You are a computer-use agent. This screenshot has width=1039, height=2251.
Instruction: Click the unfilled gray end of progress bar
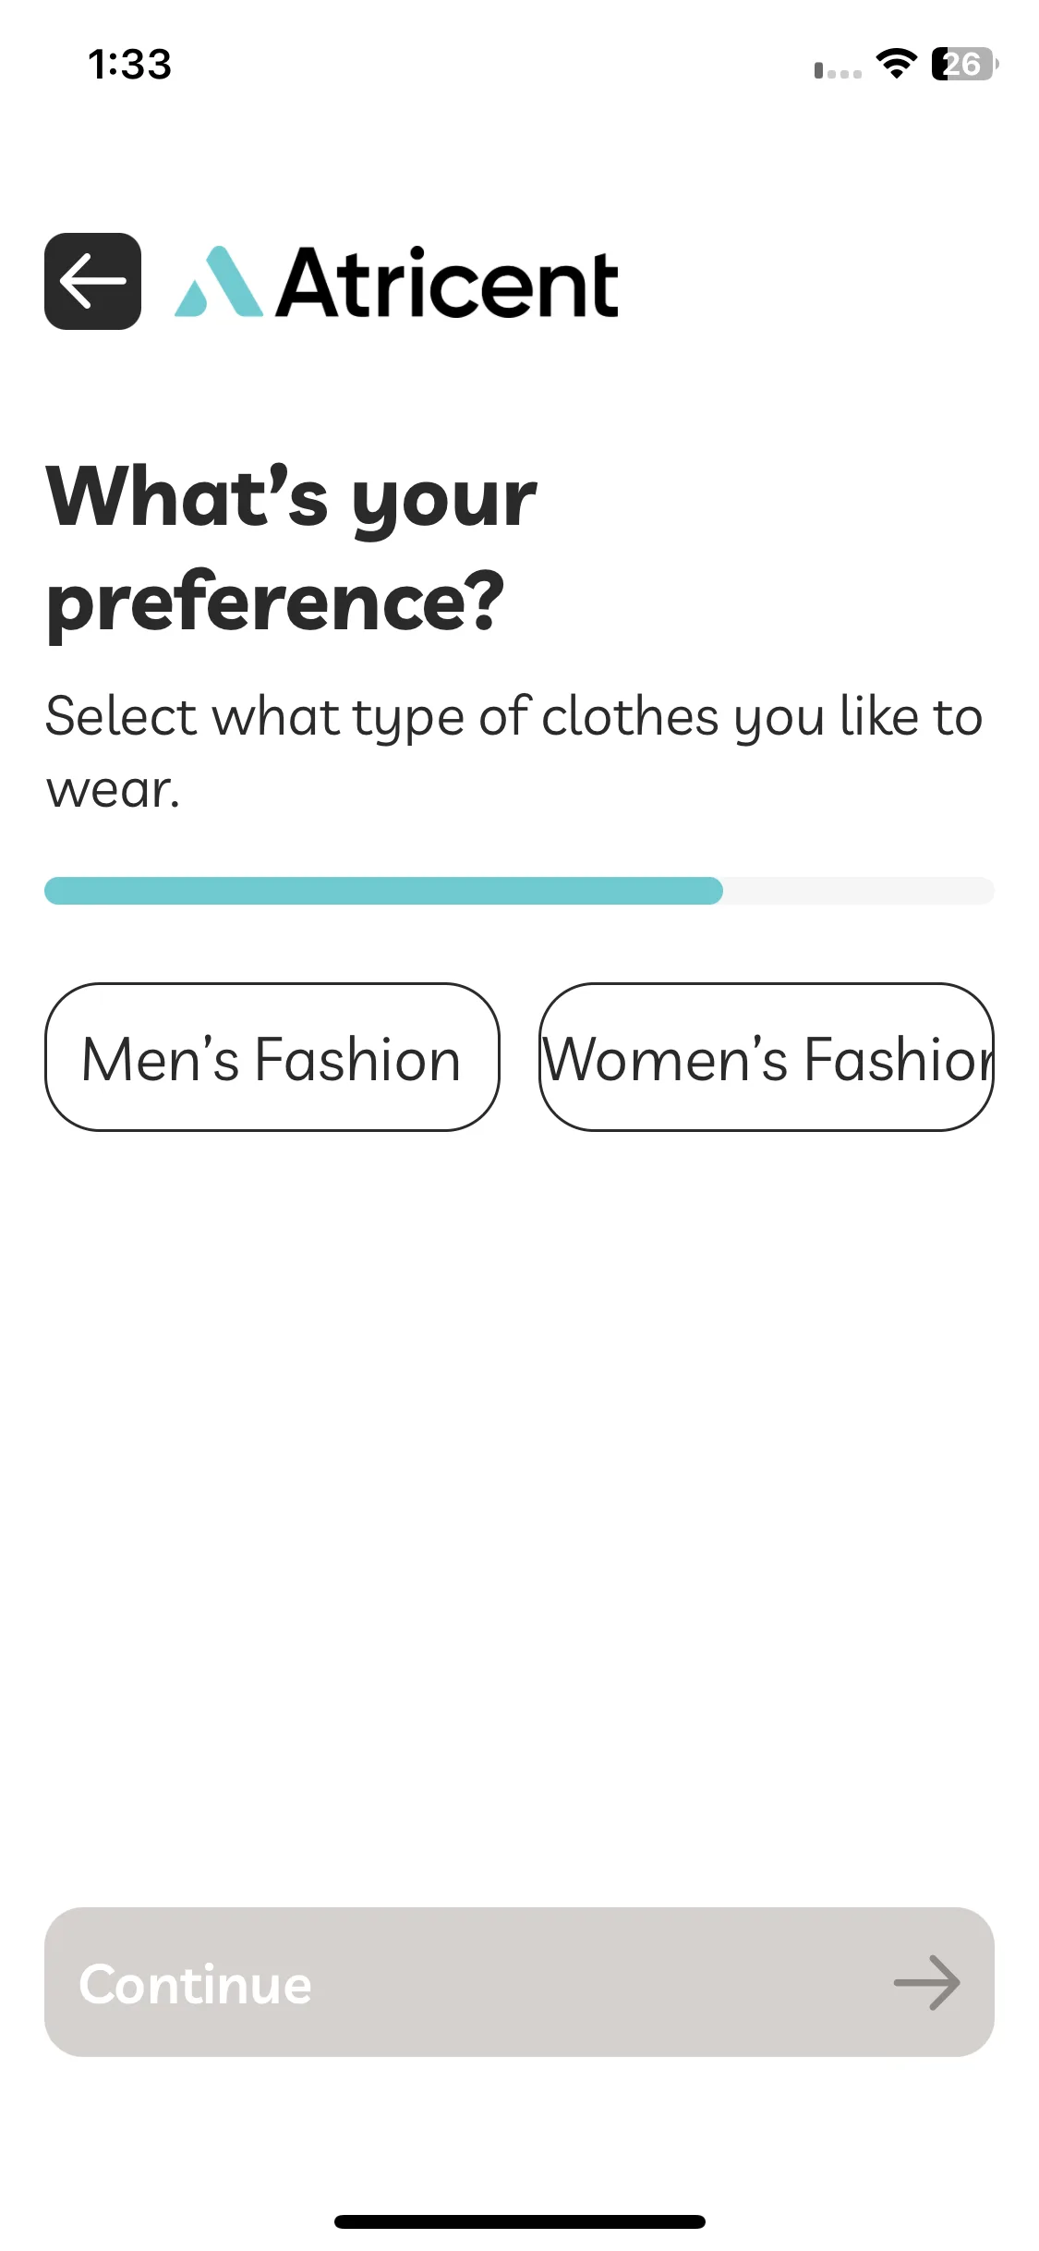(x=859, y=891)
